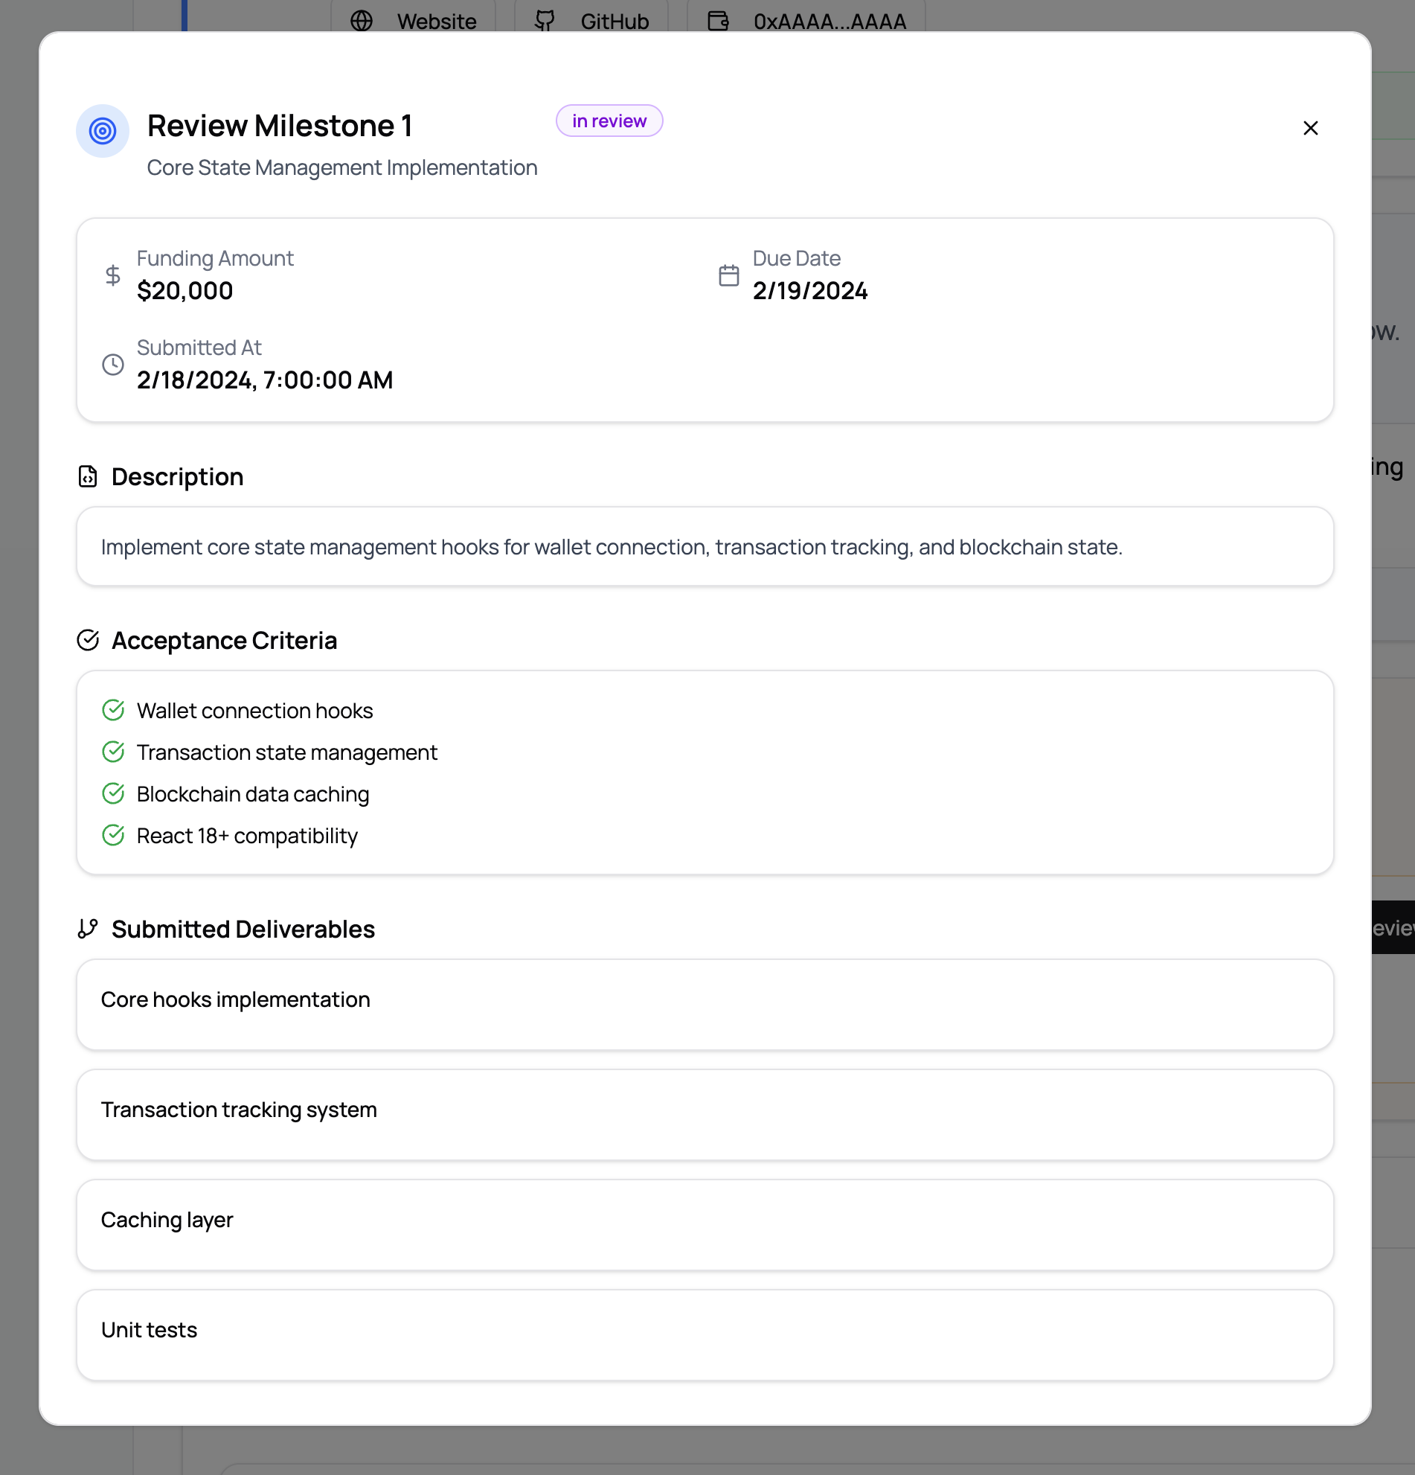Click the milestone target icon next to the title
1415x1475 pixels.
103,131
